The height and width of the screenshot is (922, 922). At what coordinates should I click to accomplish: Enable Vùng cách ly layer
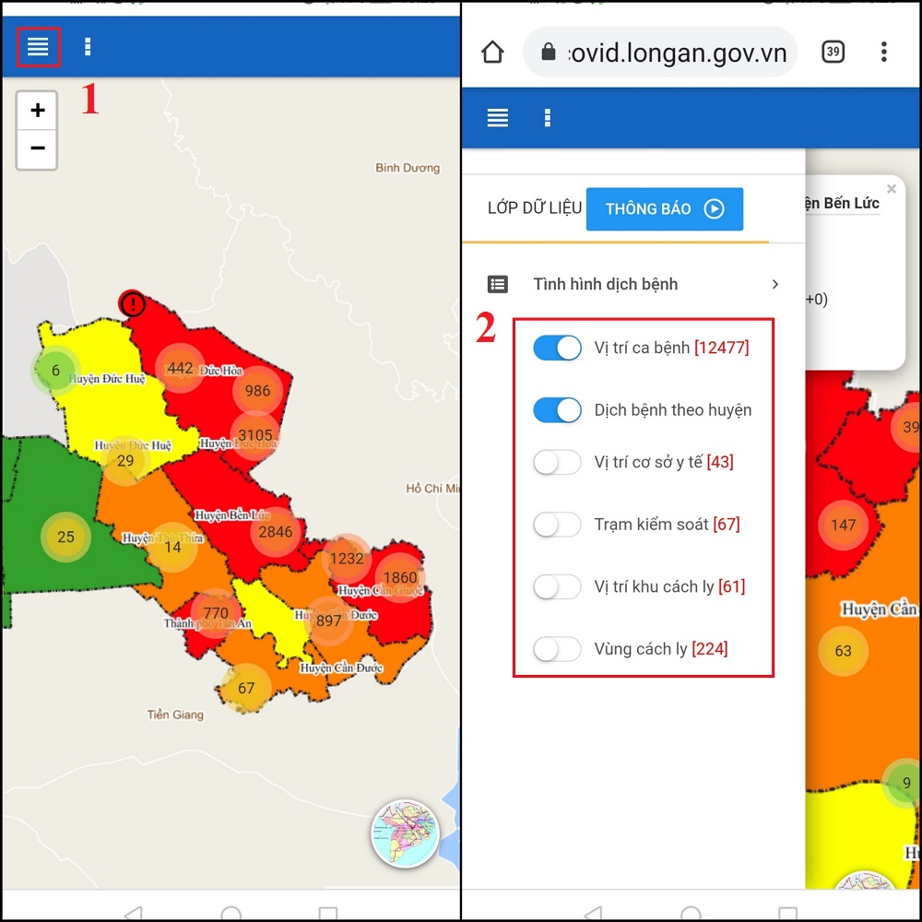tap(558, 649)
